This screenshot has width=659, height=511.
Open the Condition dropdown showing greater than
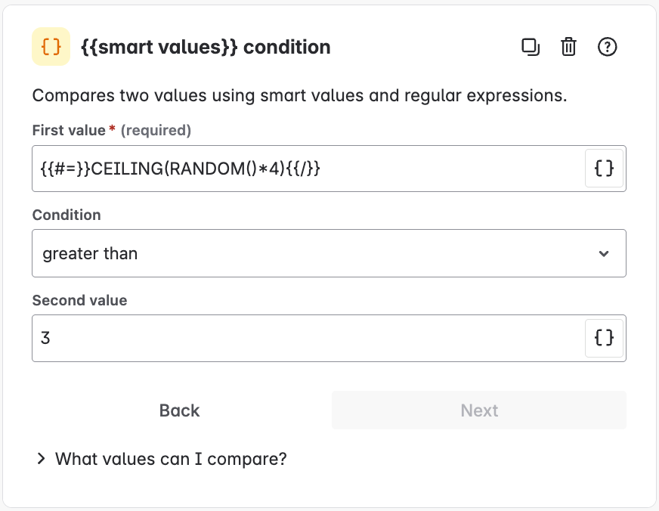tap(329, 253)
